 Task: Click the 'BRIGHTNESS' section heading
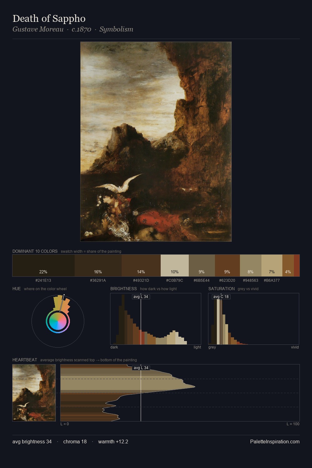tap(124, 289)
